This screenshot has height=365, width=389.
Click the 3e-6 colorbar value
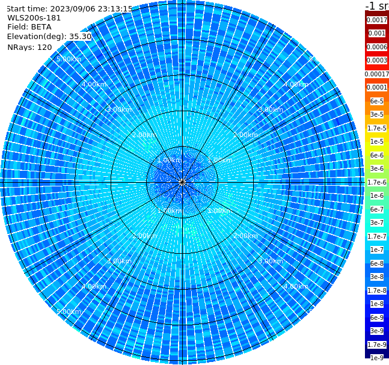point(377,168)
